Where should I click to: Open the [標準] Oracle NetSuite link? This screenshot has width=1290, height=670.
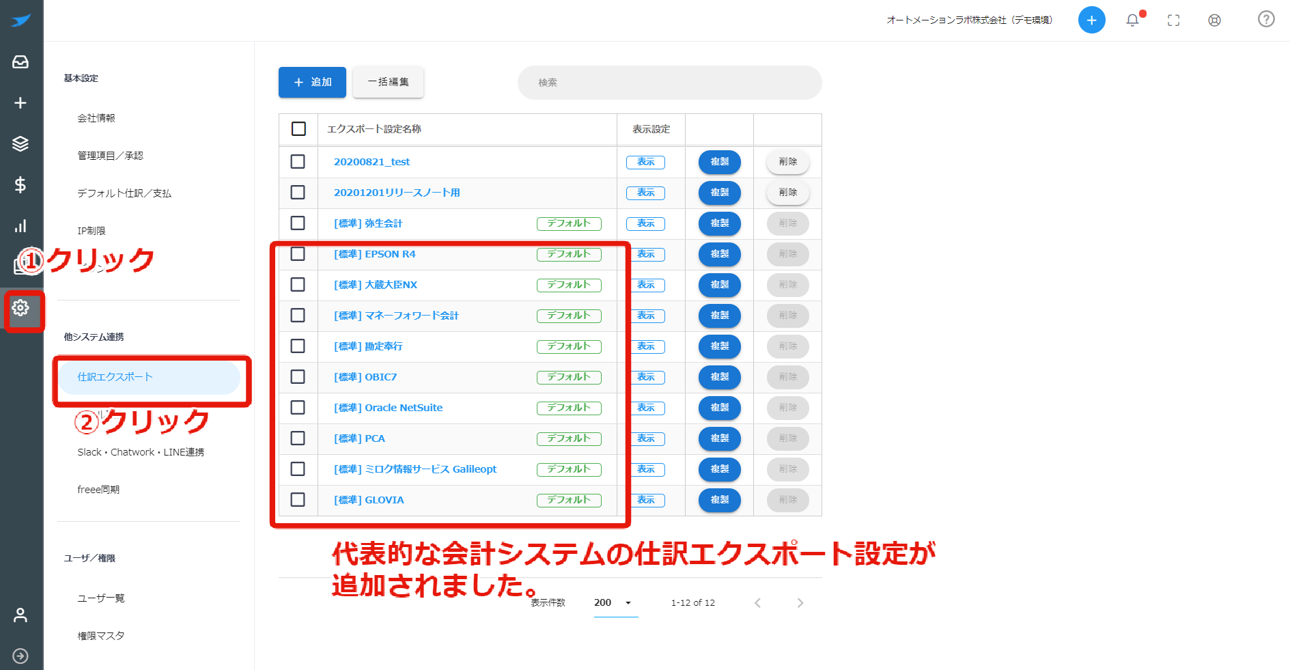(388, 408)
